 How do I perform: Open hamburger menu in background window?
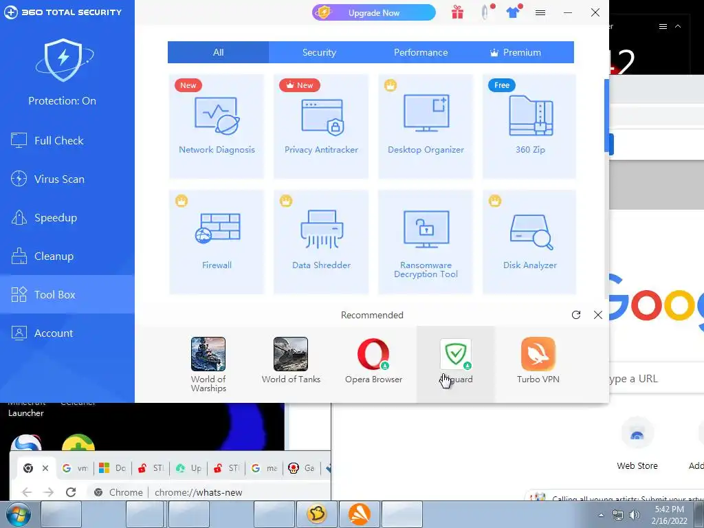(663, 27)
